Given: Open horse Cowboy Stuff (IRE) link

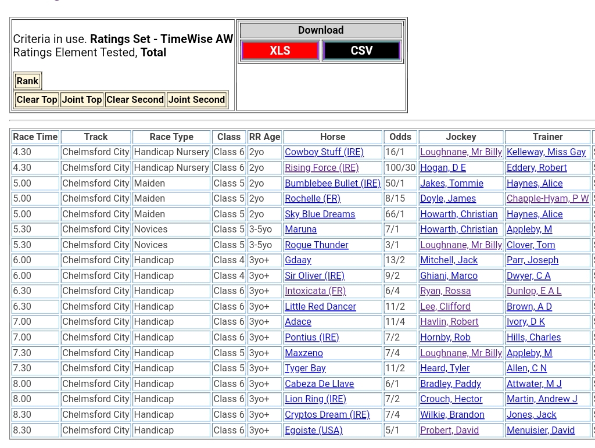Looking at the screenshot, I should click(x=324, y=152).
